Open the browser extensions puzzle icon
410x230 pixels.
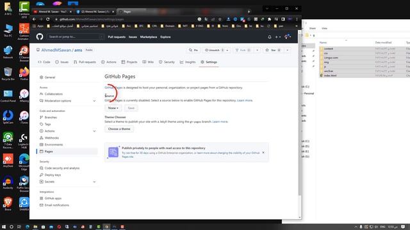(269, 19)
